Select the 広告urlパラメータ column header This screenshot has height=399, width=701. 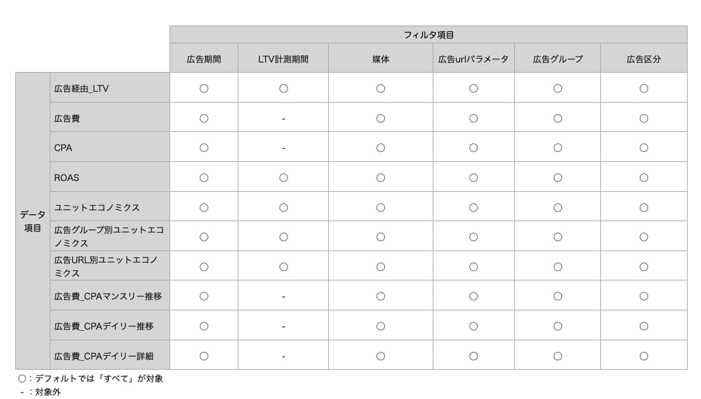473,58
